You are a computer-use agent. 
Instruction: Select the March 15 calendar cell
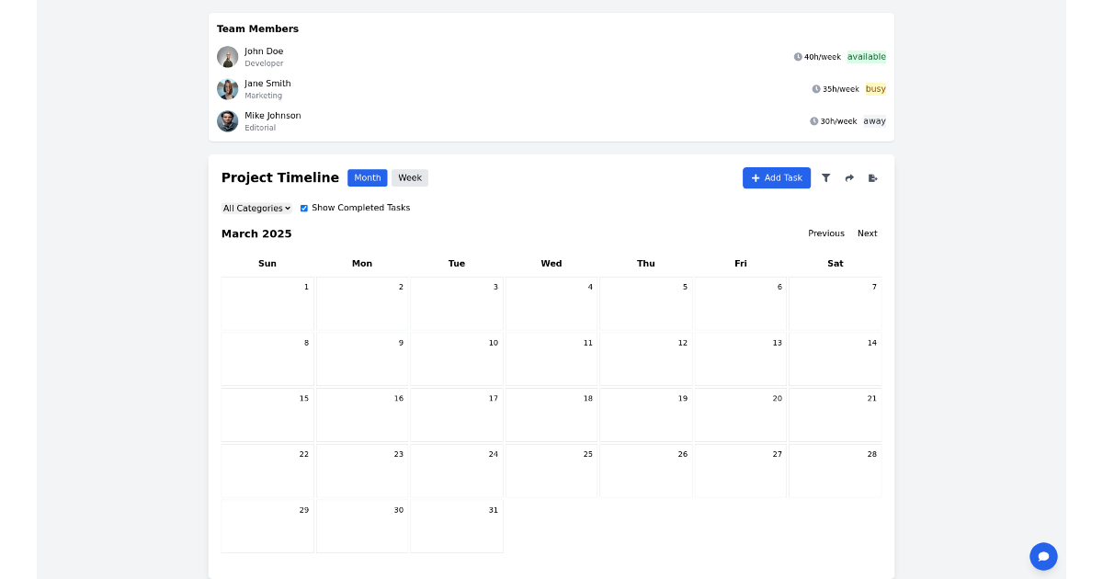(267, 414)
